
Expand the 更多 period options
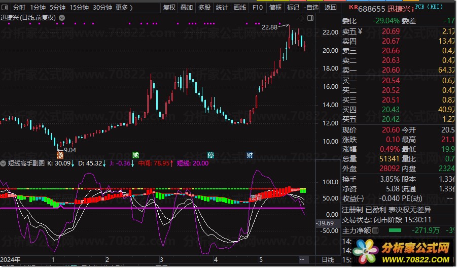coord(124,7)
